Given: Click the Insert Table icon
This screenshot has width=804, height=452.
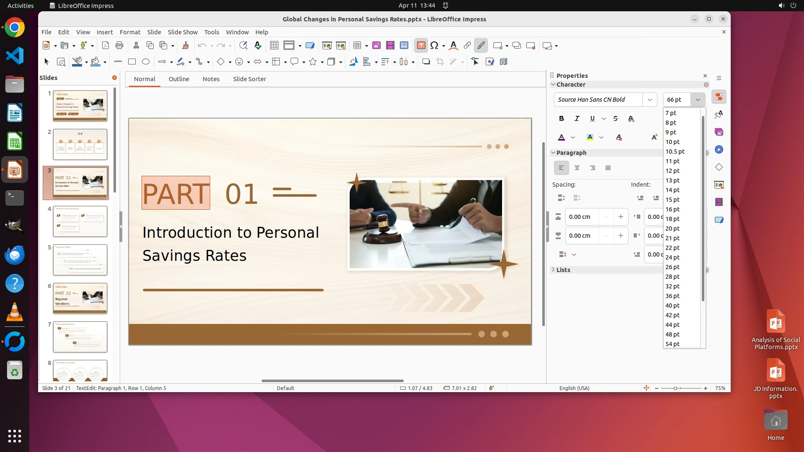Looking at the screenshot, I should point(357,46).
